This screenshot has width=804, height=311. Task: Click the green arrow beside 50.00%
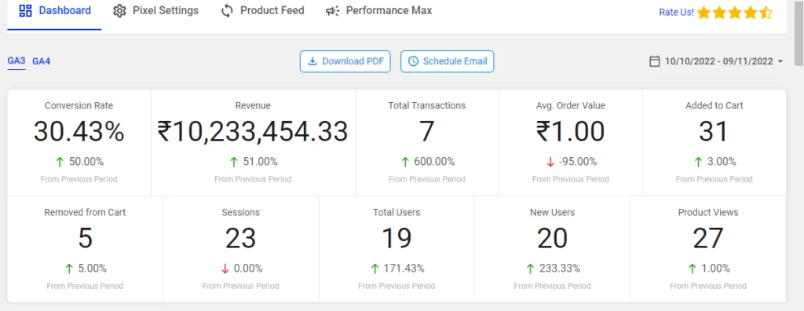[x=60, y=162]
